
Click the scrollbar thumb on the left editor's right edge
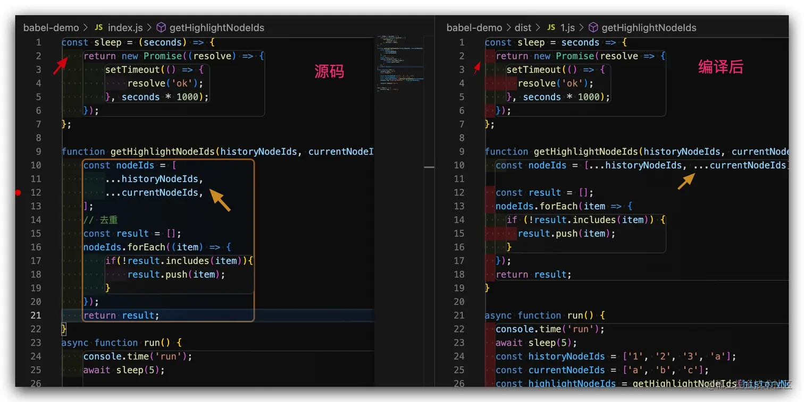pos(429,166)
